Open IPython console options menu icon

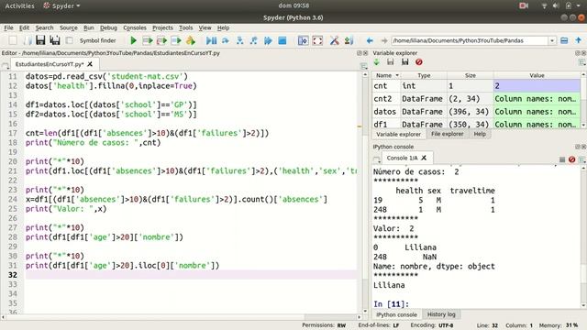(x=582, y=159)
